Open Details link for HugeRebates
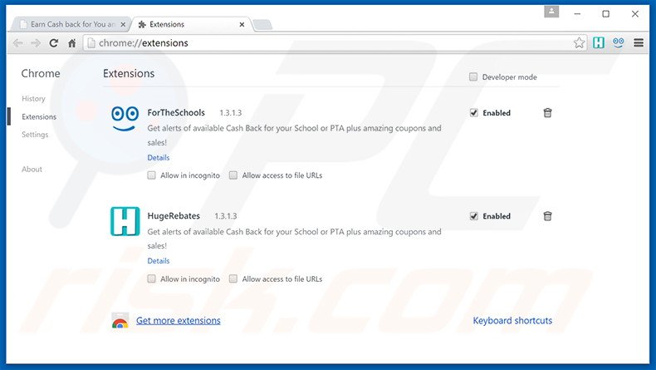 click(159, 260)
